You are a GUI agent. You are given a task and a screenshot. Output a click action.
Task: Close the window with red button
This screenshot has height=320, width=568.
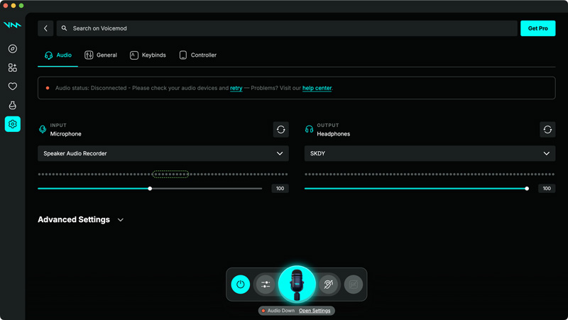coord(6,6)
